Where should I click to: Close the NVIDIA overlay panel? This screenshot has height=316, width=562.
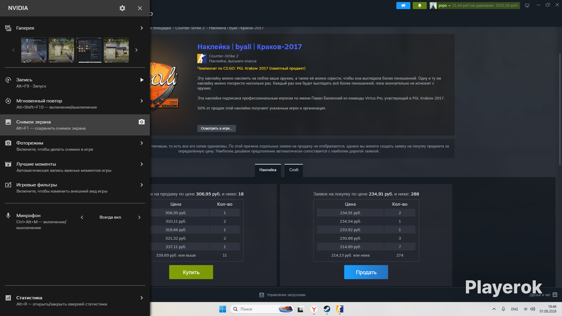(x=140, y=8)
